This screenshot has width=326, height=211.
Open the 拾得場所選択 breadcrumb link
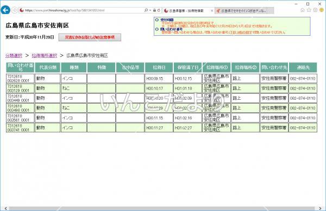coord(45,56)
